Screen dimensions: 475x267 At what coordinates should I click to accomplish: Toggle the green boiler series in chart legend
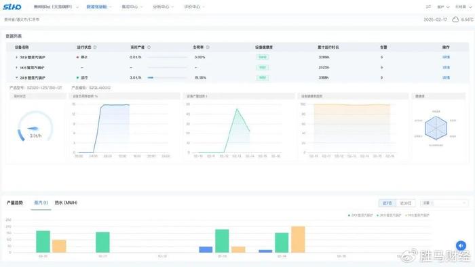389,215
